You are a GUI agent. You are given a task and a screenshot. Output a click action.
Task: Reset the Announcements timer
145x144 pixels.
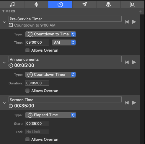[x=127, y=62]
